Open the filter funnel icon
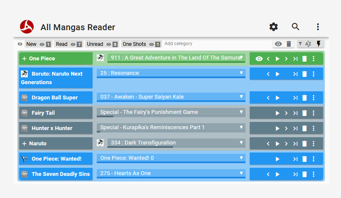The width and height of the screenshot is (341, 198). (300, 44)
